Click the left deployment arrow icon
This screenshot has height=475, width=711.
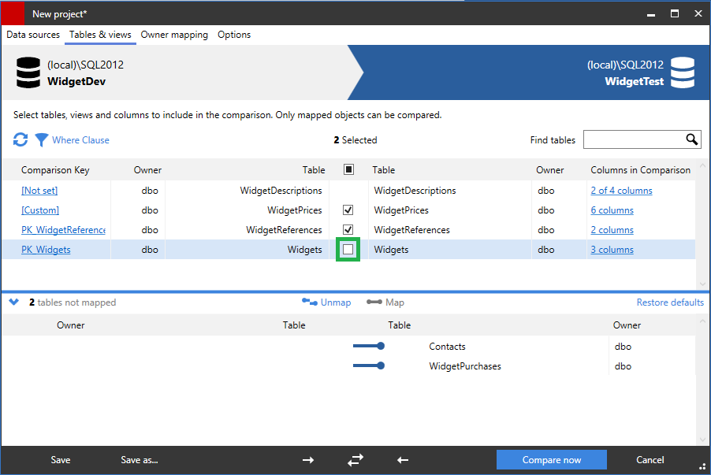(x=402, y=459)
